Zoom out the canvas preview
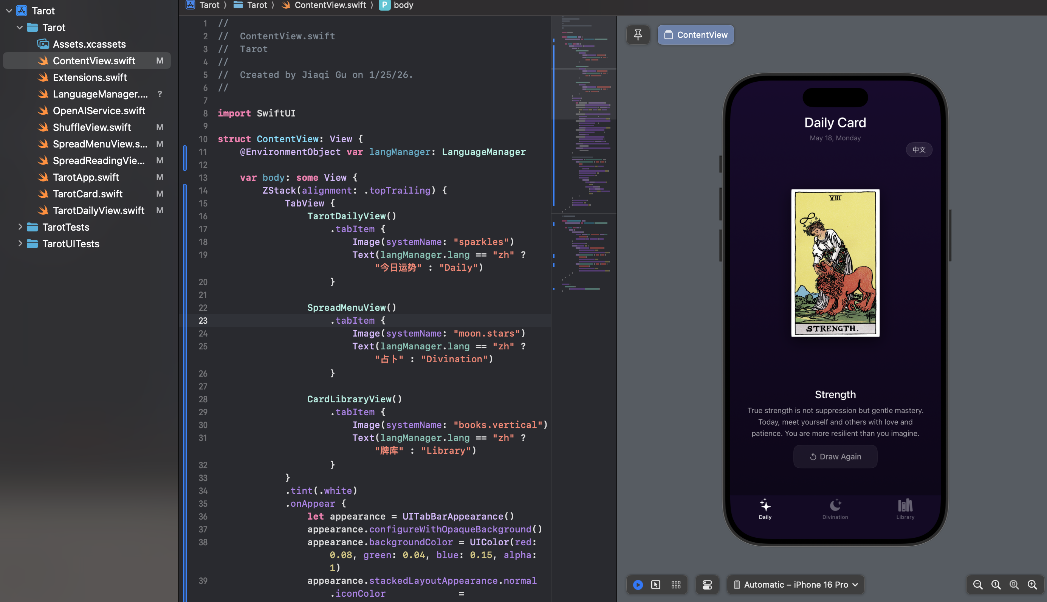Viewport: 1047px width, 602px height. (977, 585)
